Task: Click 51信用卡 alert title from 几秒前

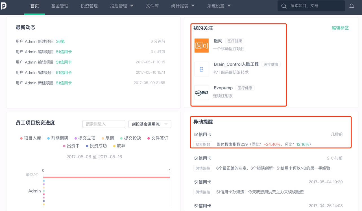Action: (202, 135)
